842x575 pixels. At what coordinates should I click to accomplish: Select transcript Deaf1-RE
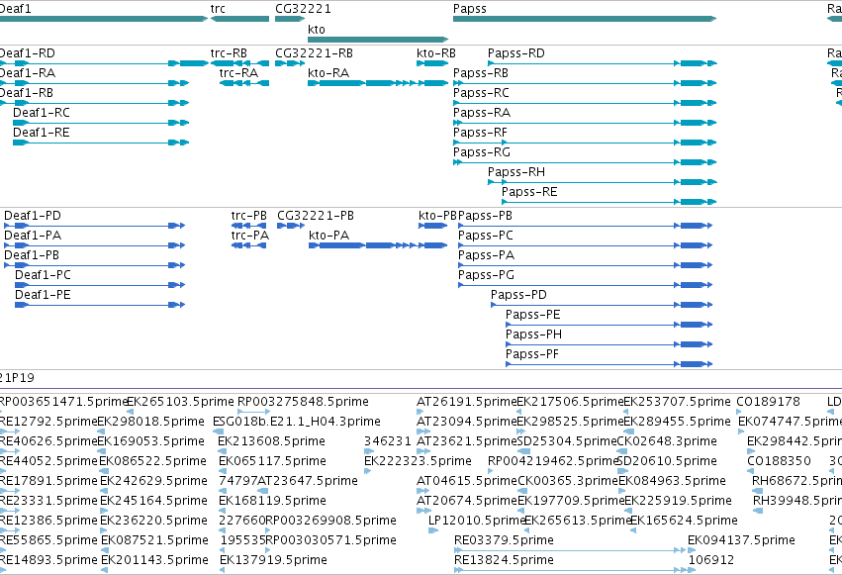pyautogui.click(x=101, y=143)
